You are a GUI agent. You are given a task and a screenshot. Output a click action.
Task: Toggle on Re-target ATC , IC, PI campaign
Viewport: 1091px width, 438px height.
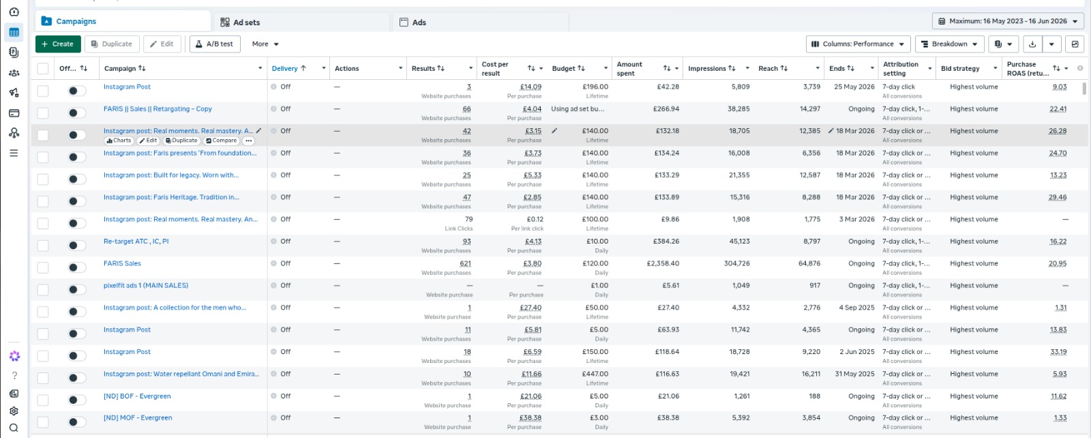coord(77,245)
